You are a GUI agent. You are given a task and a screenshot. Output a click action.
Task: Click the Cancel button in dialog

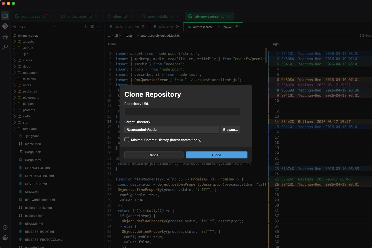coord(154,155)
